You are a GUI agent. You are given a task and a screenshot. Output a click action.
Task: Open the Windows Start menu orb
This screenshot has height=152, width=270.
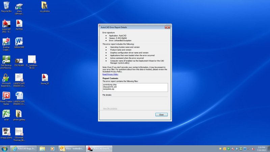coord(4,149)
